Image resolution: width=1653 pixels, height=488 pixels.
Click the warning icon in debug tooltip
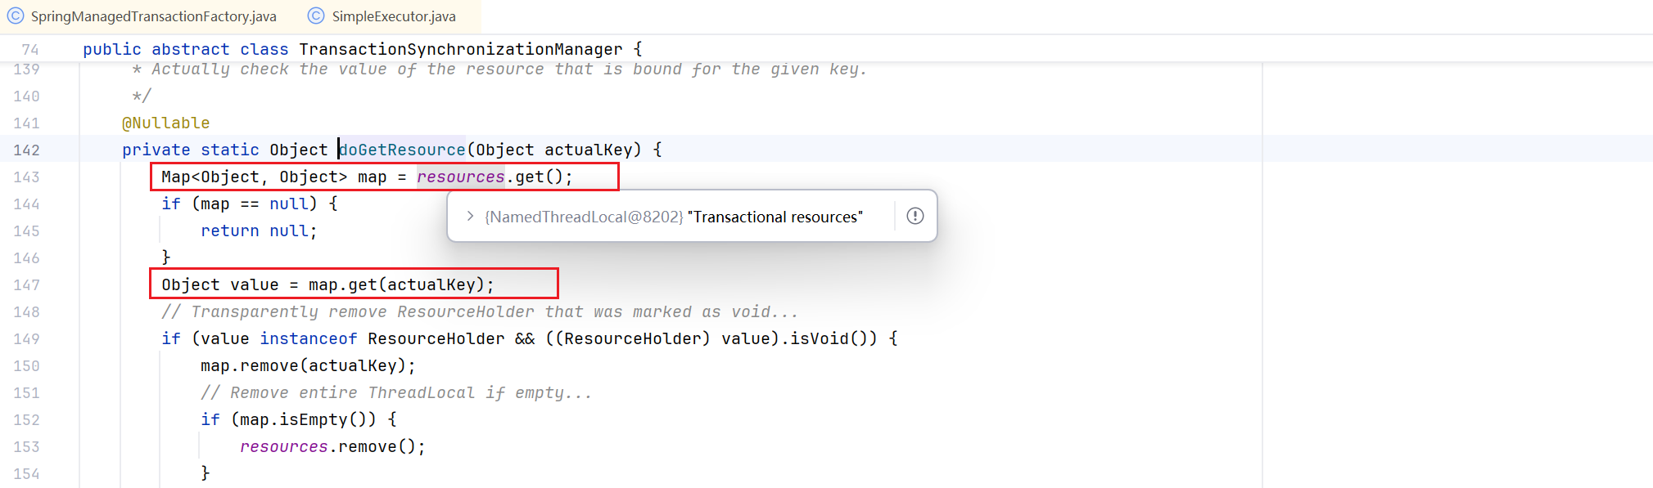pos(915,216)
